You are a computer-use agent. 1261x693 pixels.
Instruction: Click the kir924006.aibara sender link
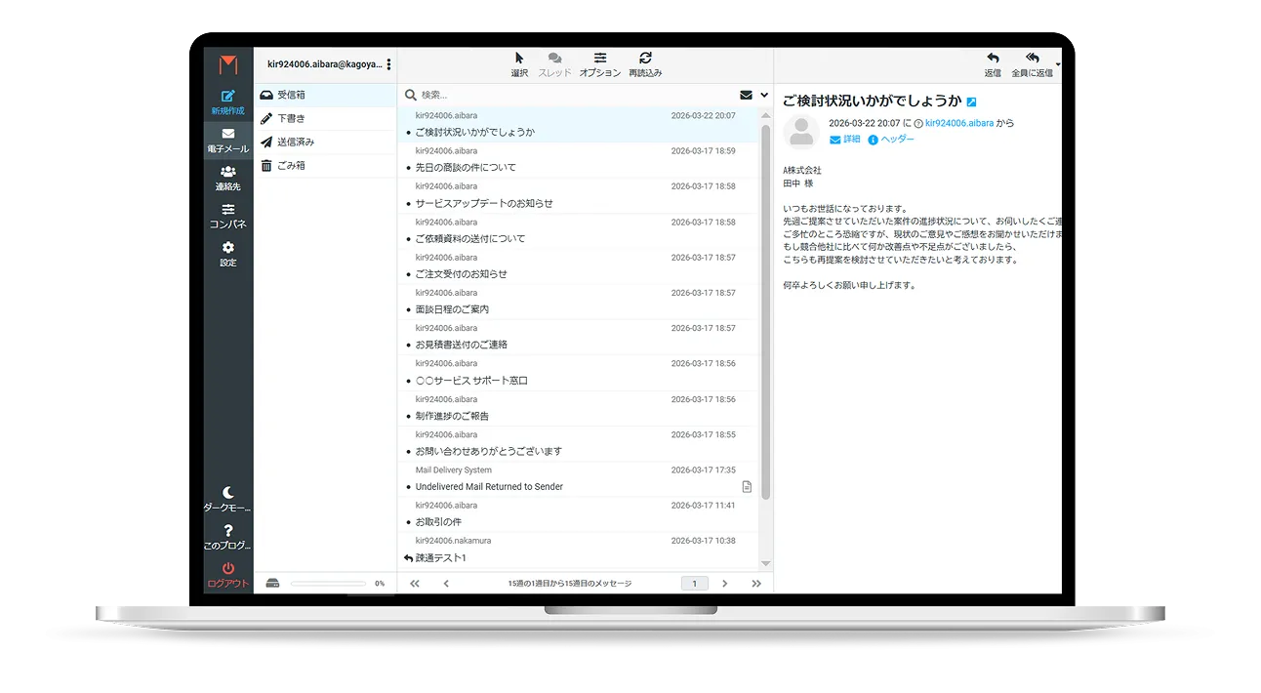(959, 123)
